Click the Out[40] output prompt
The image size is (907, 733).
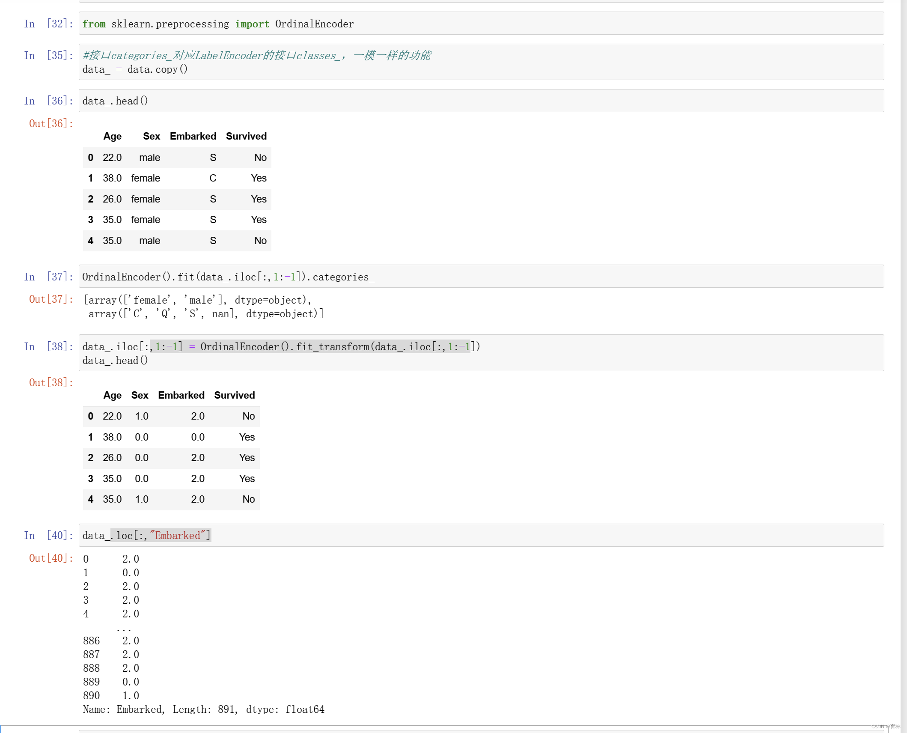[x=51, y=558]
